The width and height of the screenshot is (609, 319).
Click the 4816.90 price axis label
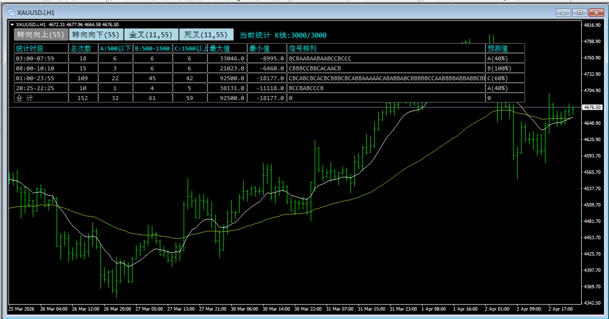593,25
